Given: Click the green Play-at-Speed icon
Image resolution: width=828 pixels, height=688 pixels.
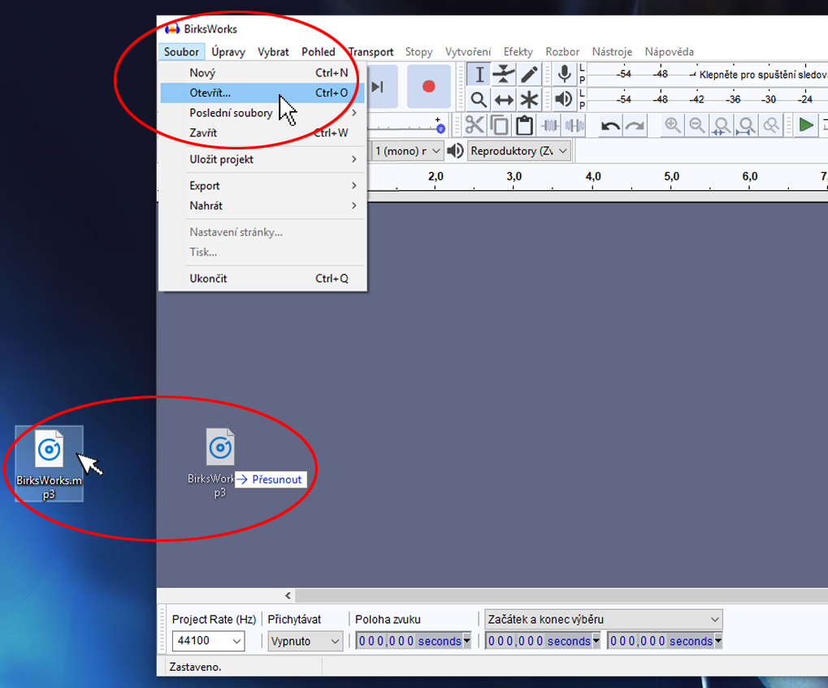Looking at the screenshot, I should [806, 126].
